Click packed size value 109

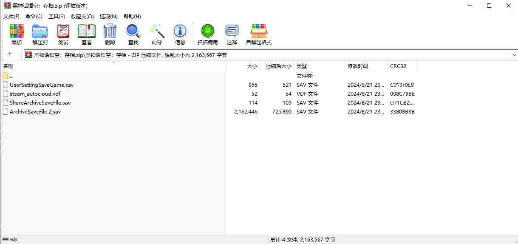(x=287, y=102)
